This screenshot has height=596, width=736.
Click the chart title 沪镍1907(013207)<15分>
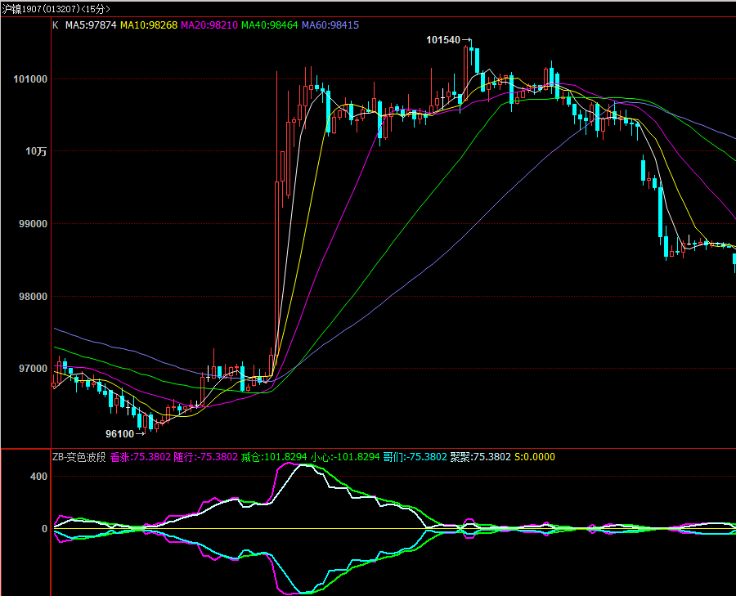coord(56,9)
